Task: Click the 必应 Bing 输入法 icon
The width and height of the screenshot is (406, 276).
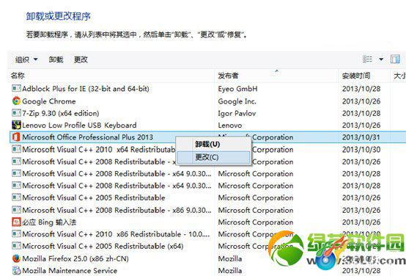Action: tap(16, 222)
